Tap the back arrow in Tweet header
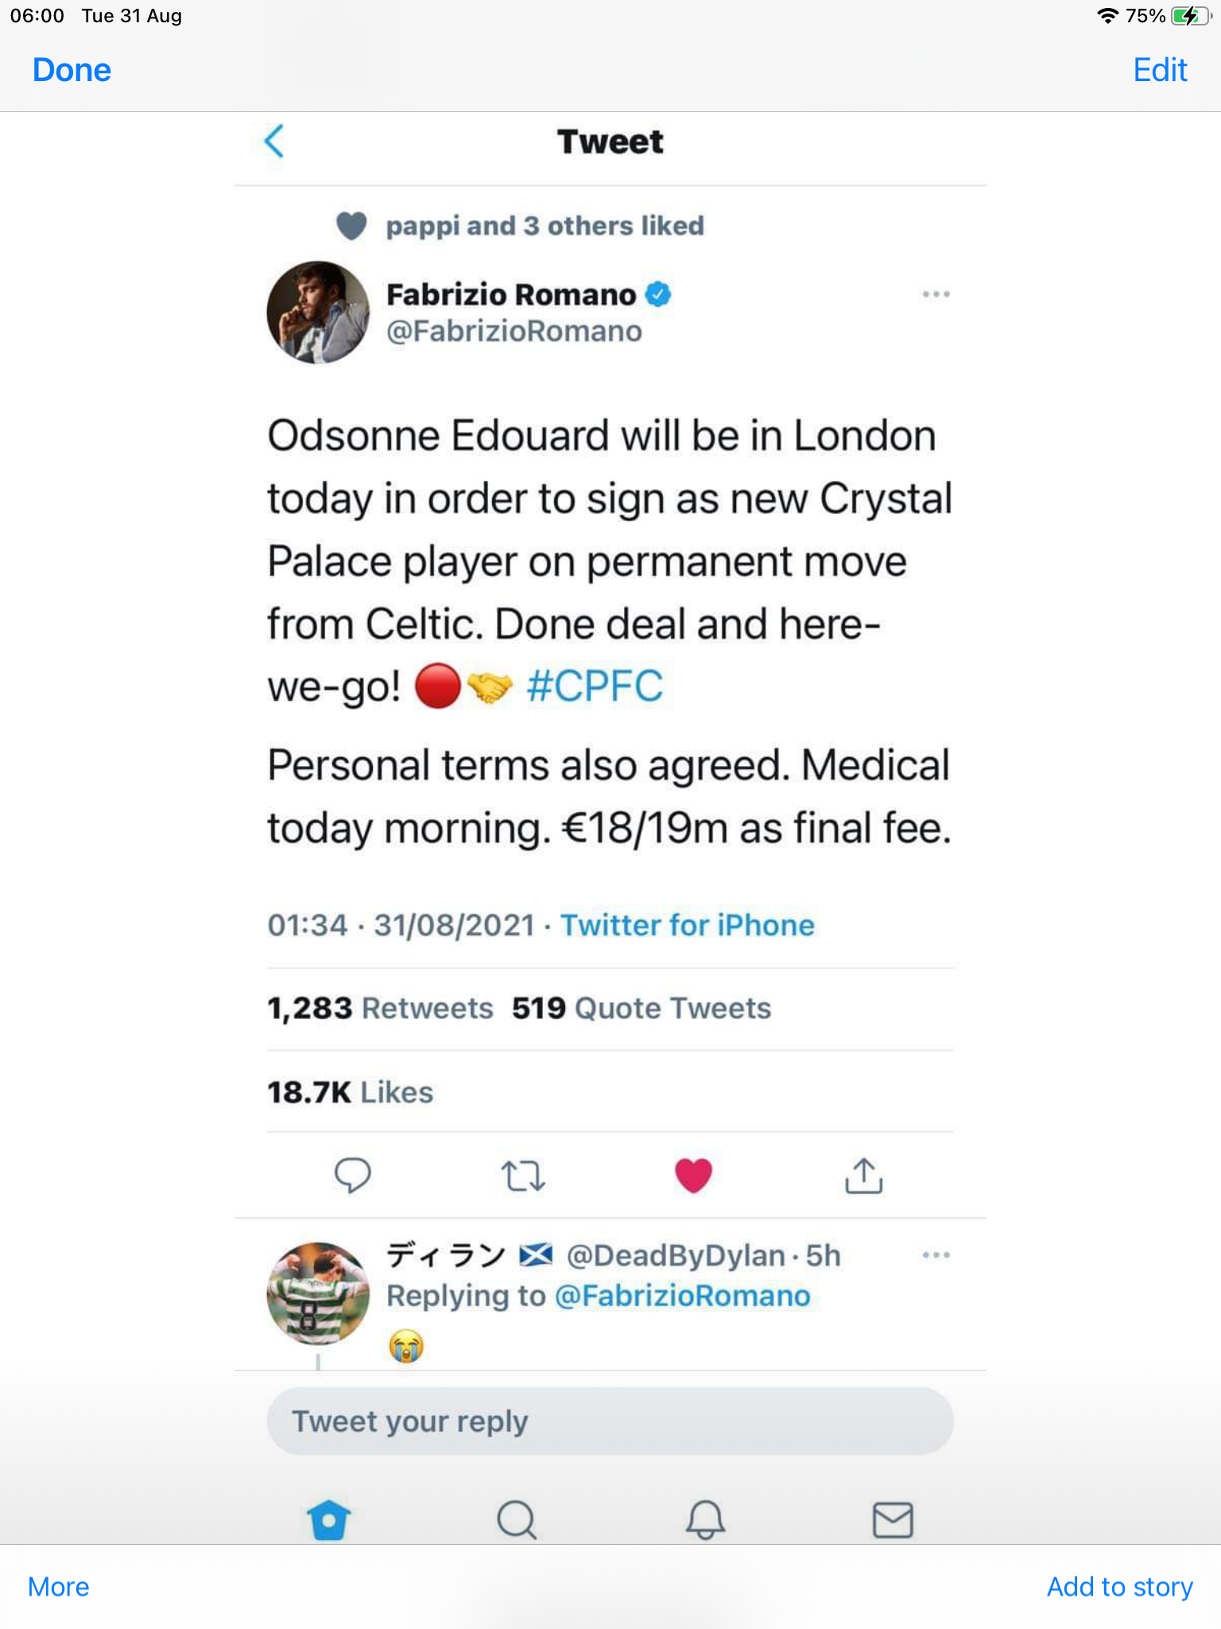Image resolution: width=1221 pixels, height=1629 pixels. [x=274, y=142]
